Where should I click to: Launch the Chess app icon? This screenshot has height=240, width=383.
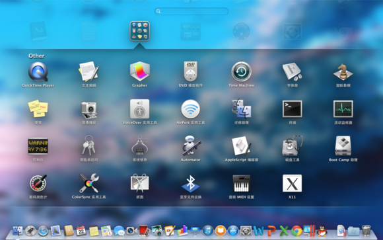point(343,72)
